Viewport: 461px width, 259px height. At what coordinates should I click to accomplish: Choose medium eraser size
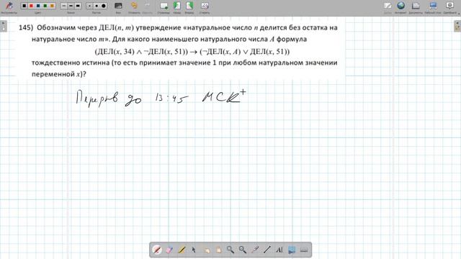97,6
